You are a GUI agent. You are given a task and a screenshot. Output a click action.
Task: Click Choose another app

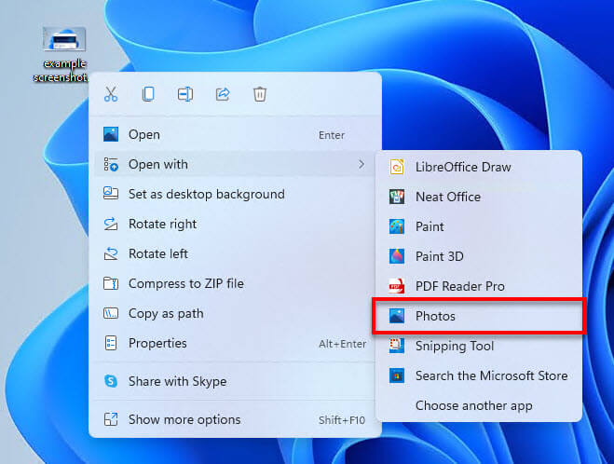pos(479,405)
